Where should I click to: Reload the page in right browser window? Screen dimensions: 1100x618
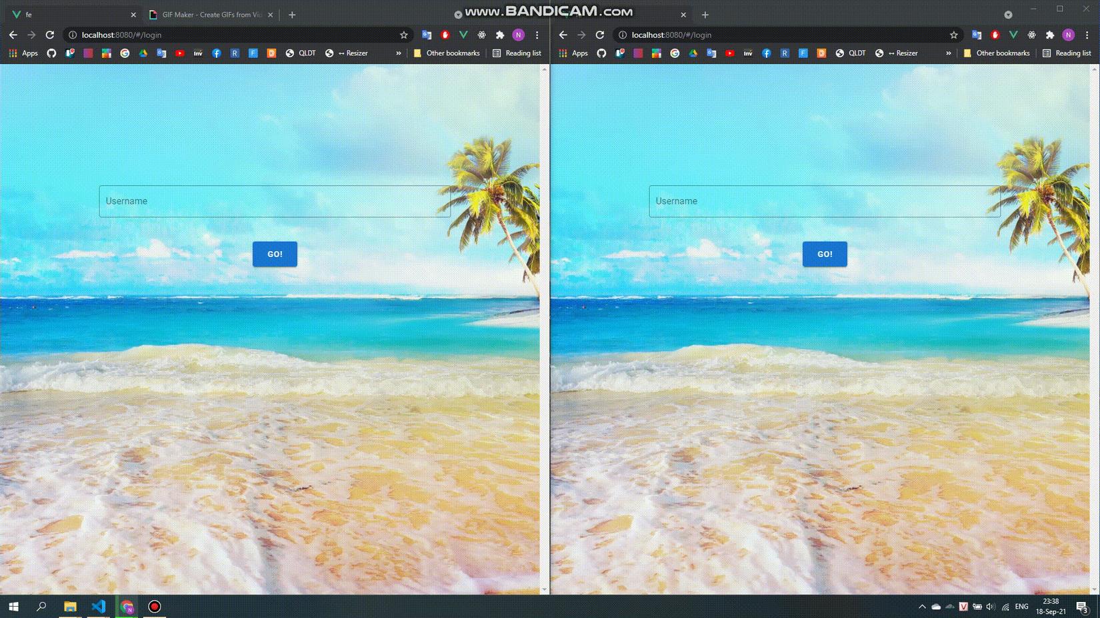600,35
